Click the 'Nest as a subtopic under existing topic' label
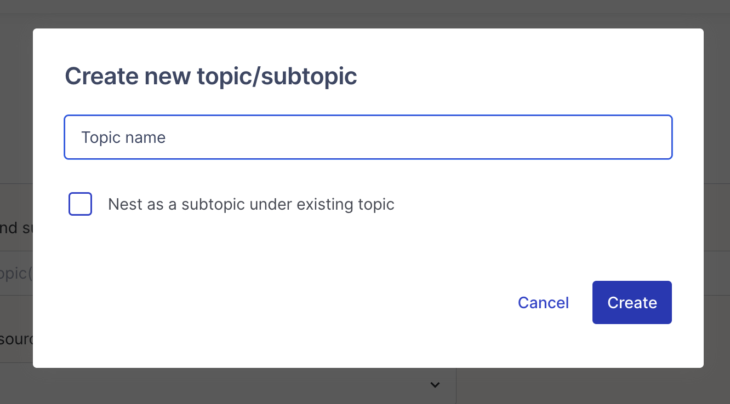730x404 pixels. [251, 204]
